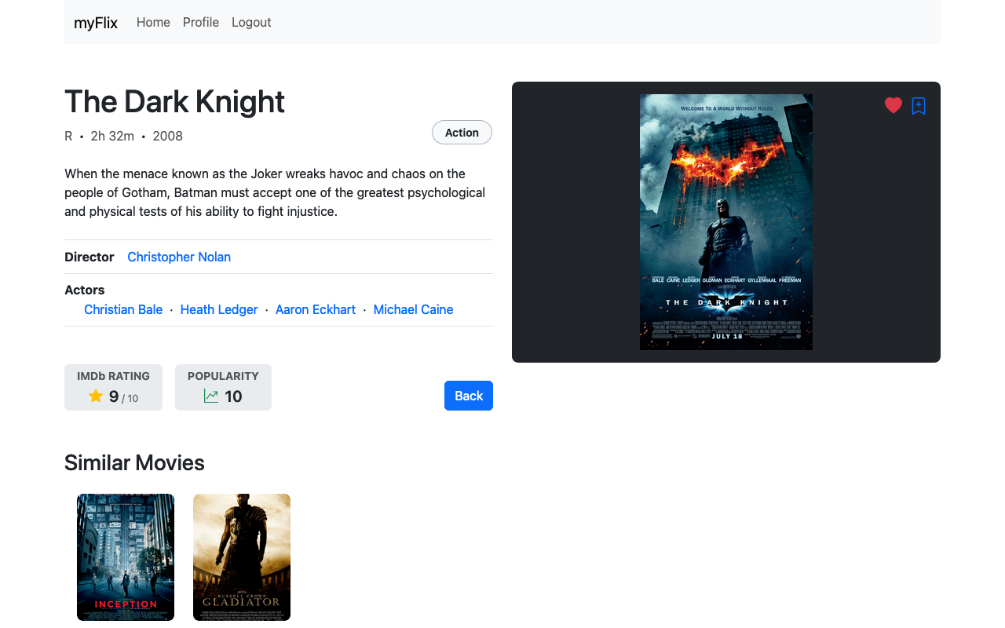The width and height of the screenshot is (1005, 628).
Task: Click the Similar Movies heading
Action: tap(134, 463)
